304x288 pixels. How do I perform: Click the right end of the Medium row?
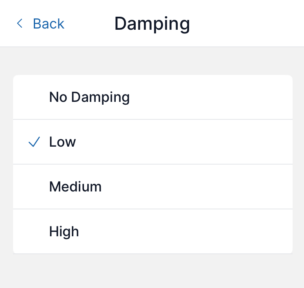point(277,187)
